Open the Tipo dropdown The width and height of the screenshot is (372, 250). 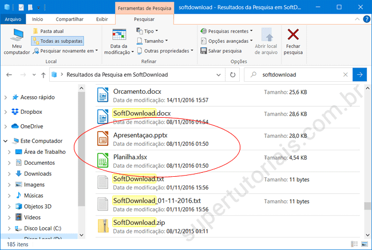[x=149, y=31]
